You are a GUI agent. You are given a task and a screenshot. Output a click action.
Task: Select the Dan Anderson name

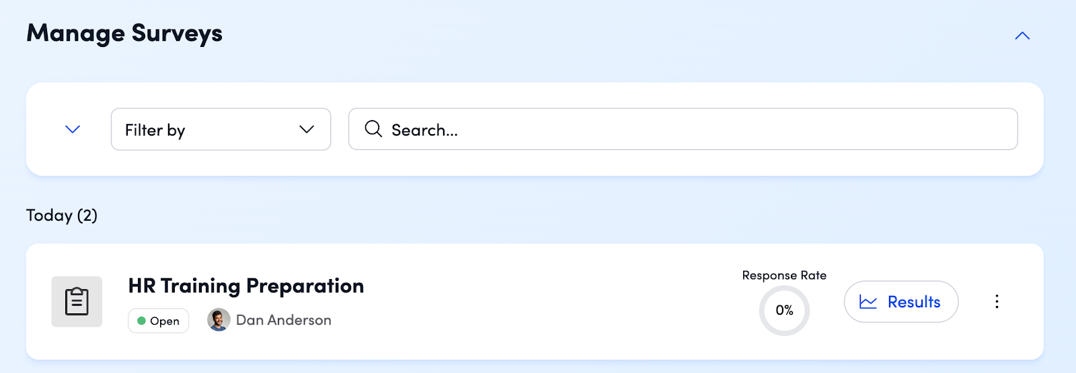[x=284, y=321]
